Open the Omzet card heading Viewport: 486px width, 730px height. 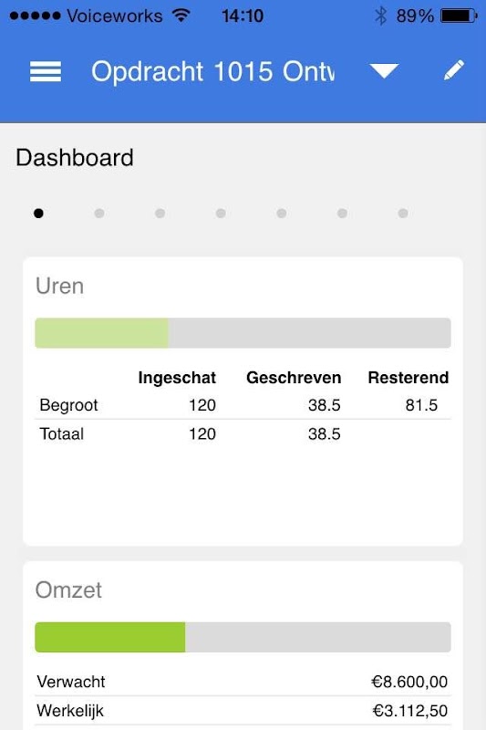click(68, 589)
